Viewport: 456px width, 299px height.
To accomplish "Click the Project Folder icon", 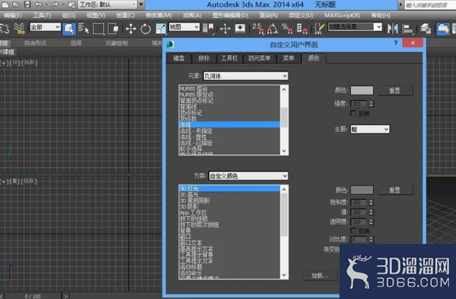I will (x=71, y=5).
